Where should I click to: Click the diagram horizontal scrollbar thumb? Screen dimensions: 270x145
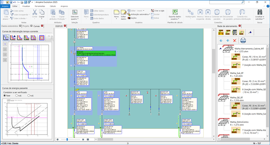click(x=105, y=139)
